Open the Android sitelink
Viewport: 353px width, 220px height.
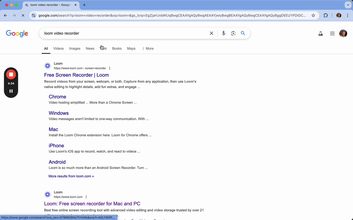point(57,162)
